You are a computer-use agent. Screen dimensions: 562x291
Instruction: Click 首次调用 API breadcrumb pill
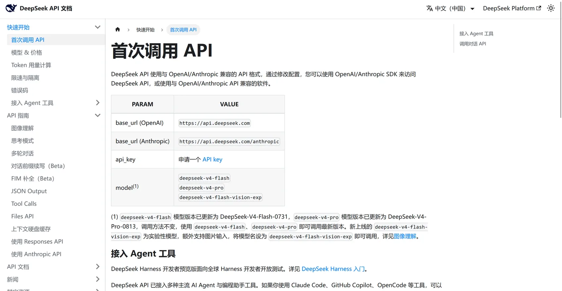tap(183, 30)
